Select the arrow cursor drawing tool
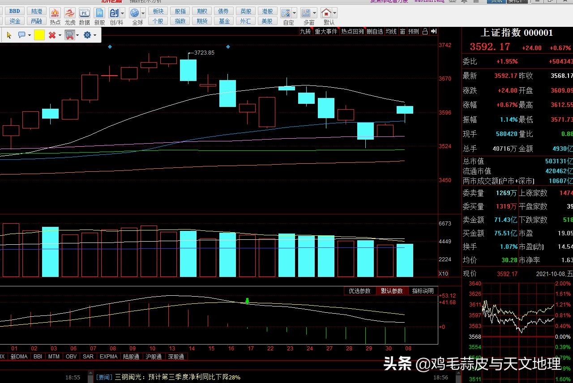Image resolution: width=573 pixels, height=383 pixels. pyautogui.click(x=9, y=35)
